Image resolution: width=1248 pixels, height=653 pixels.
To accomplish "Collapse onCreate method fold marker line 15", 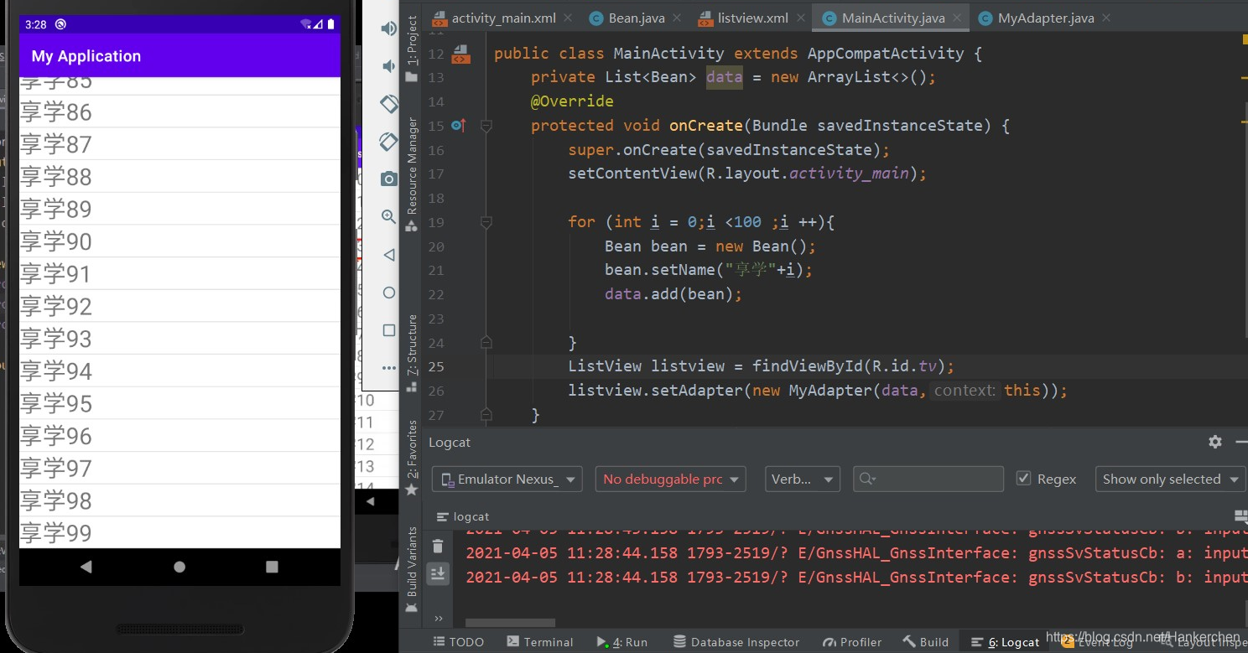I will (486, 126).
